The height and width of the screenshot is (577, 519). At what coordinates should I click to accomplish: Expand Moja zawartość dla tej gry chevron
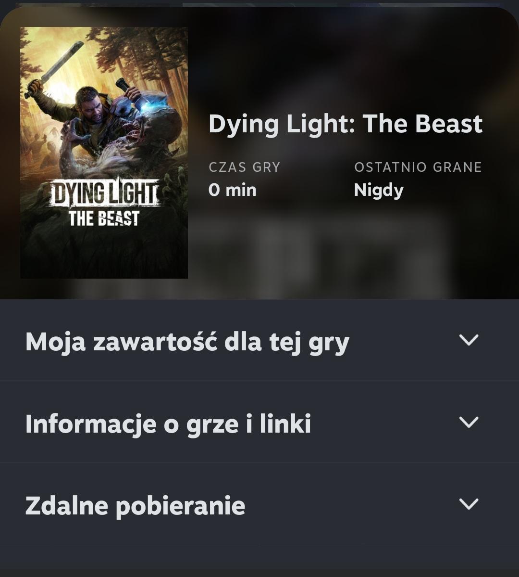(469, 340)
